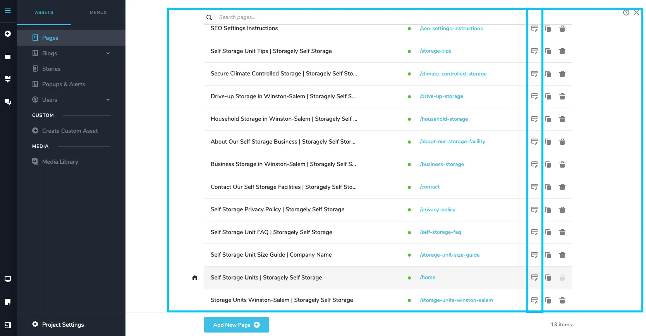Open the /home link
Image resolution: width=646 pixels, height=336 pixels.
point(428,278)
